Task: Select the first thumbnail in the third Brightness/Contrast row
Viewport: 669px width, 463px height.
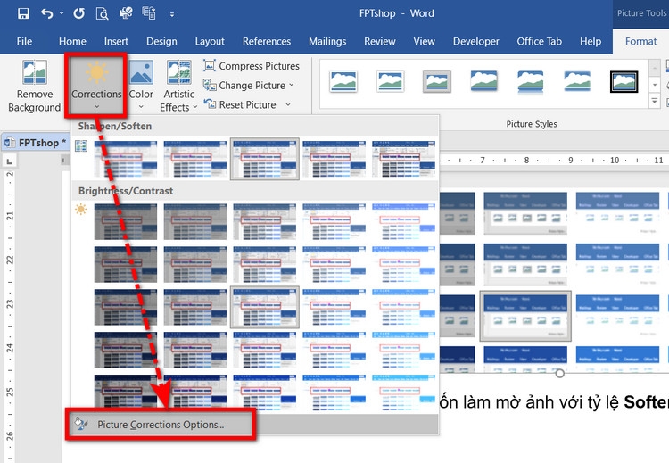Action: tap(126, 307)
